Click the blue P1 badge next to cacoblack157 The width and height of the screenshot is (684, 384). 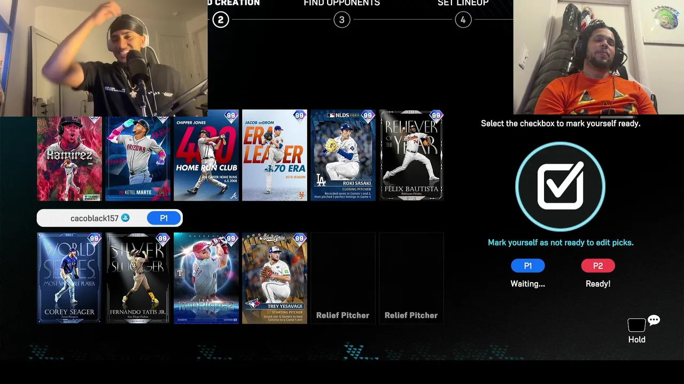(x=164, y=218)
